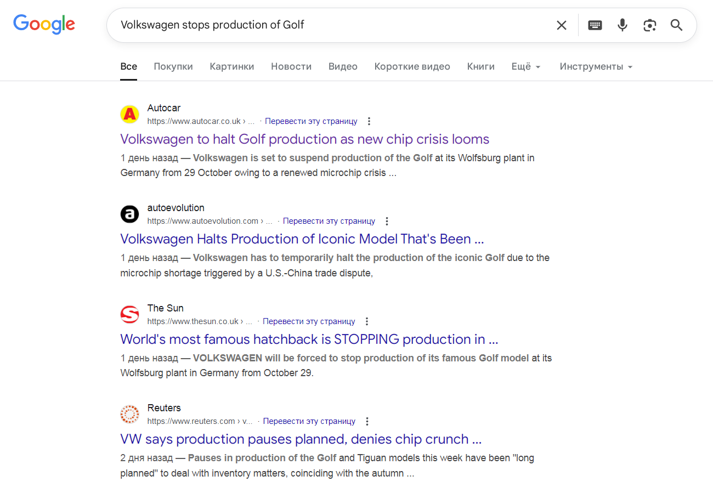Click The Sun site name
This screenshot has height=493, width=713.
(x=166, y=308)
